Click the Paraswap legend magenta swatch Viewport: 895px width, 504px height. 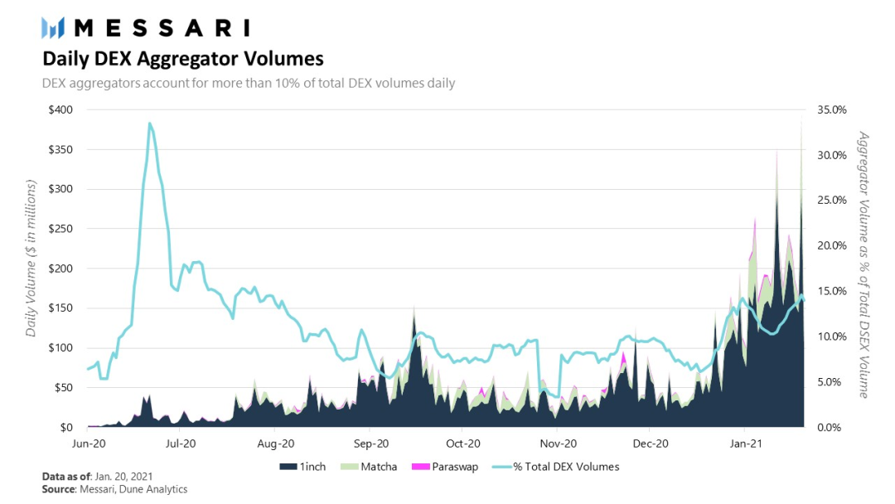421,467
